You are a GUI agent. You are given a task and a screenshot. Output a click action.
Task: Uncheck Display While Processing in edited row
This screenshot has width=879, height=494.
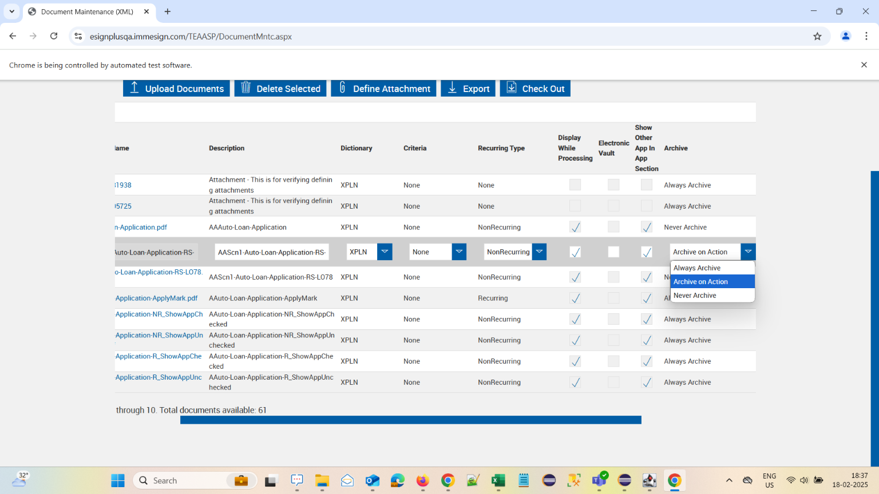[x=575, y=252]
